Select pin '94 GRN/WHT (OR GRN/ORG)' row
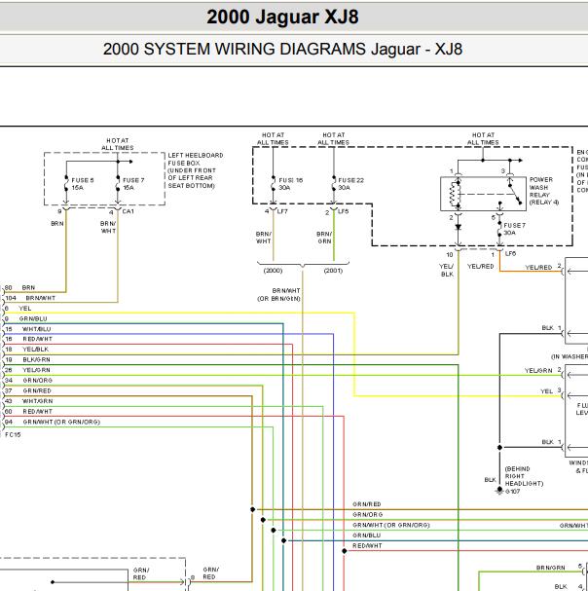This screenshot has height=591, width=588. click(x=53, y=423)
